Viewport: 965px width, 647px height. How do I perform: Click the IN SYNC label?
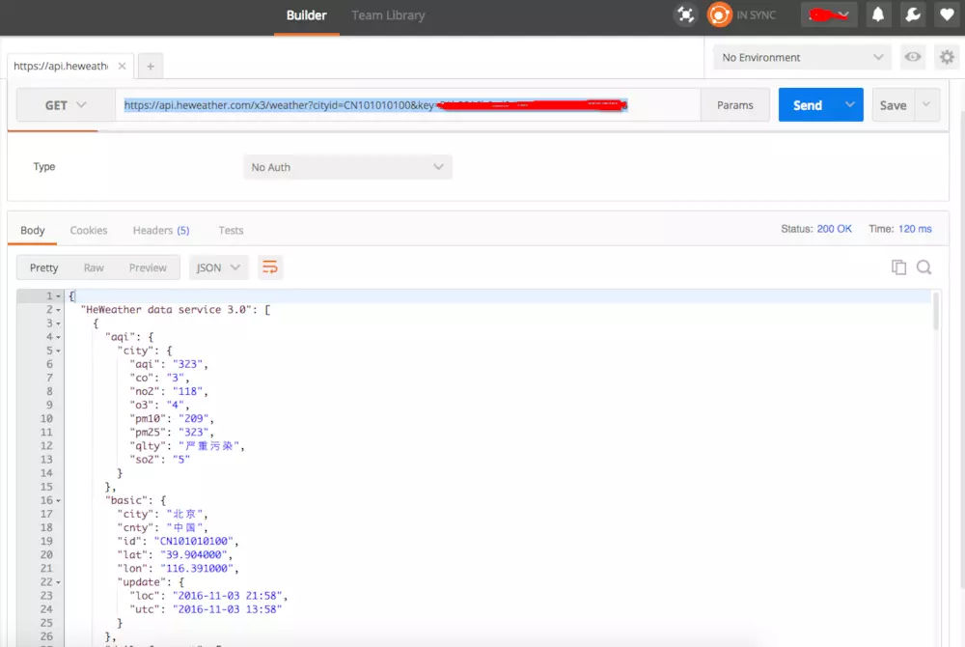click(x=757, y=15)
